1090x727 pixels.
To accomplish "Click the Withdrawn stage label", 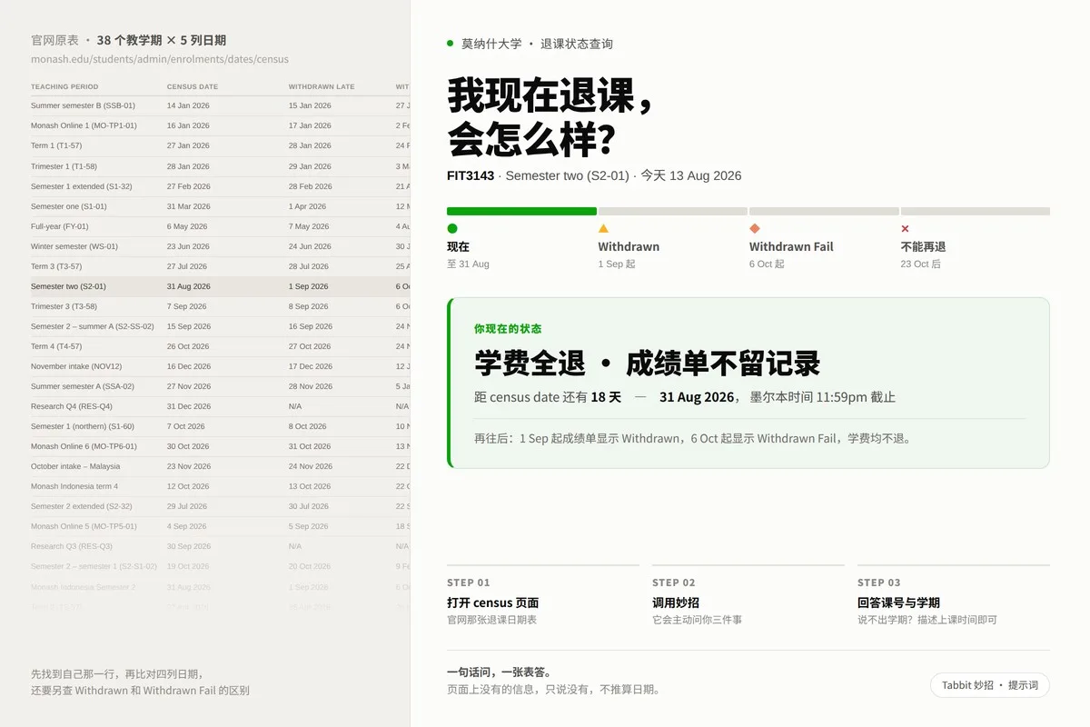I will click(x=629, y=246).
